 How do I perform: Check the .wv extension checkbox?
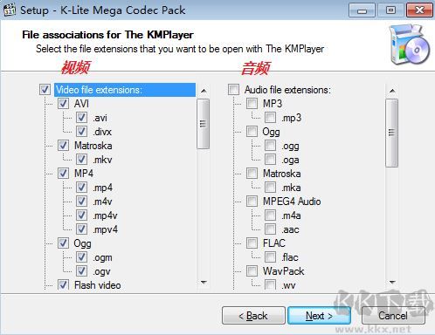coord(271,284)
